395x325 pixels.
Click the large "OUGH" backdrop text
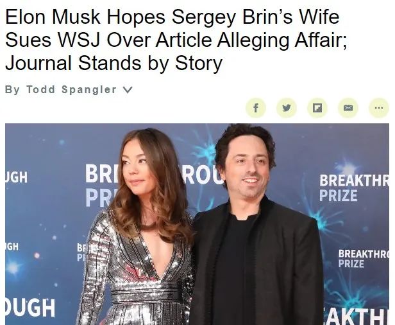coord(30,307)
